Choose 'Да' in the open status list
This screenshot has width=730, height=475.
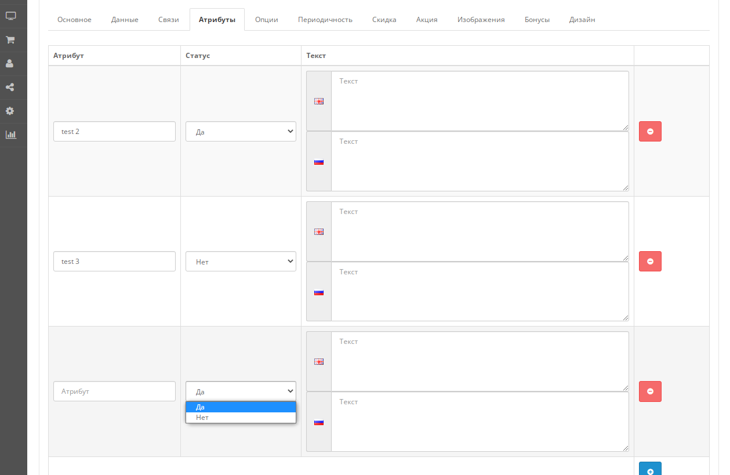[241, 407]
